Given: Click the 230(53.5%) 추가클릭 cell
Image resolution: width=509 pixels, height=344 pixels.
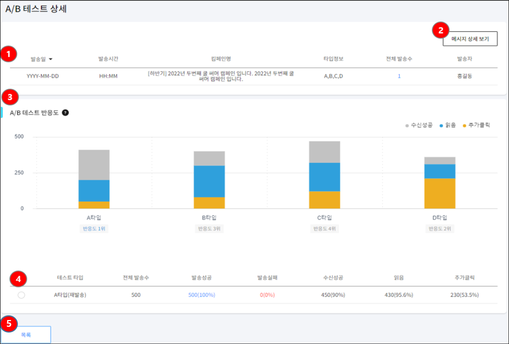Looking at the screenshot, I should click(464, 295).
